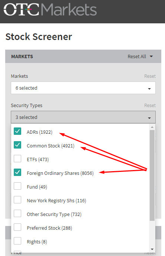The height and width of the screenshot is (256, 165).
Task: Click 'ETFs (473)' option text
Action: 38,160
